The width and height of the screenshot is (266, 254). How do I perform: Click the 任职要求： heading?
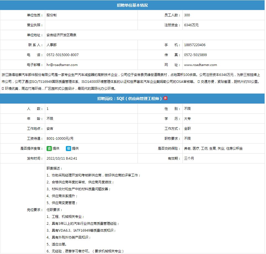[55, 210]
